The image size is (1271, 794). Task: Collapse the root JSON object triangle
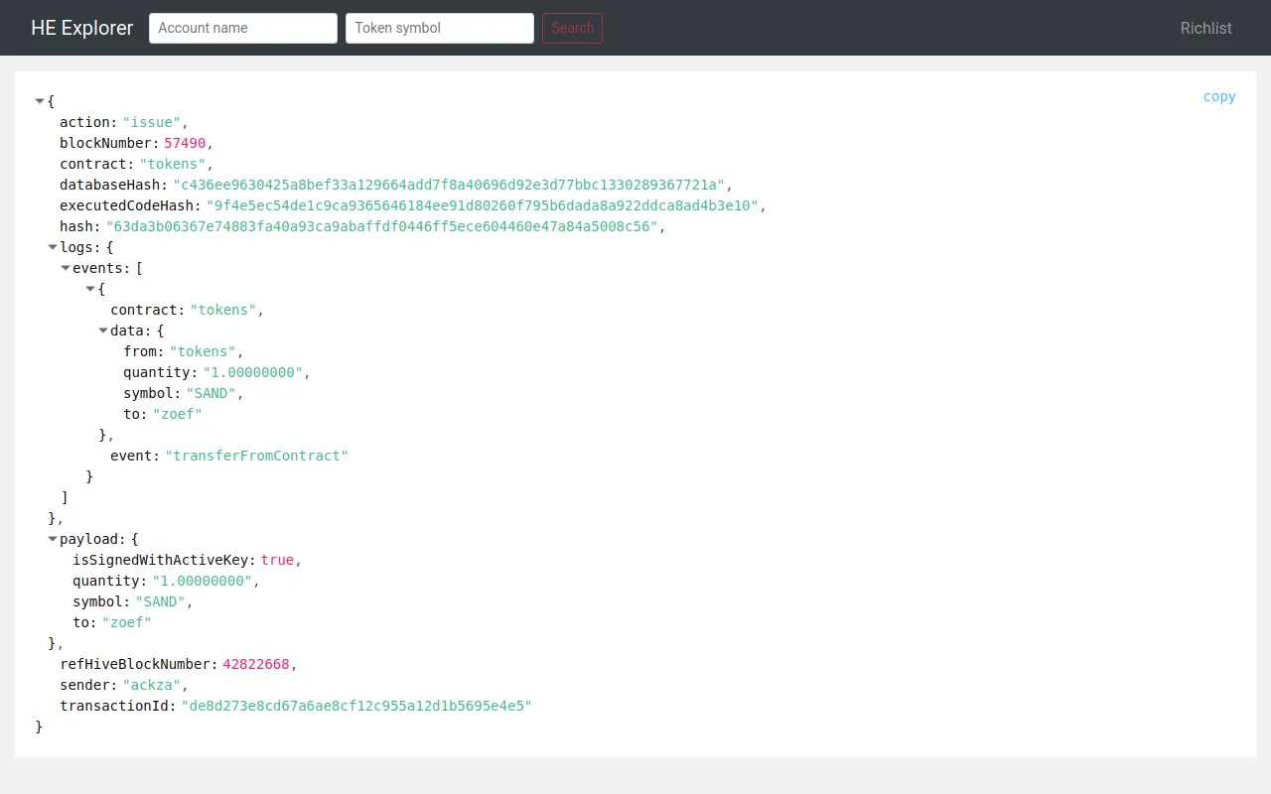40,101
